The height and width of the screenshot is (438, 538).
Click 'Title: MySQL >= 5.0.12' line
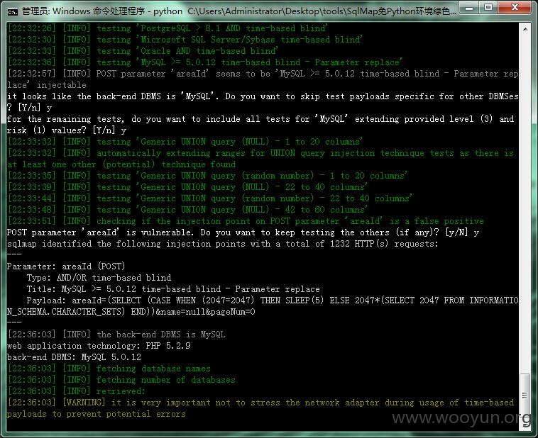173,289
